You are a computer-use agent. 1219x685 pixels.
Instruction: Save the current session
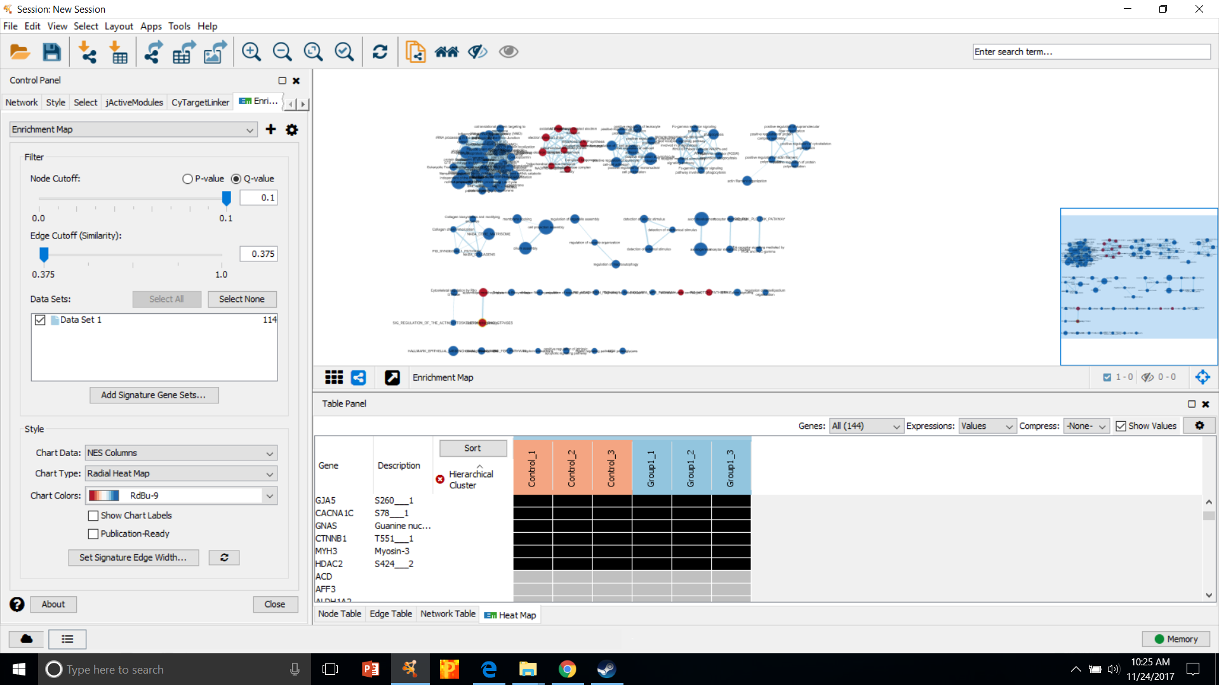(x=51, y=51)
